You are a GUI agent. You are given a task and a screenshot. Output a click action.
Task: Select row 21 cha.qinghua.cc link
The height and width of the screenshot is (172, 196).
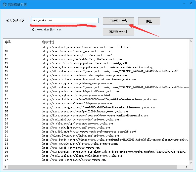[x=76, y=95]
